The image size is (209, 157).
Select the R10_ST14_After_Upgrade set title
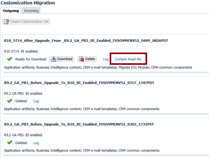86,41
